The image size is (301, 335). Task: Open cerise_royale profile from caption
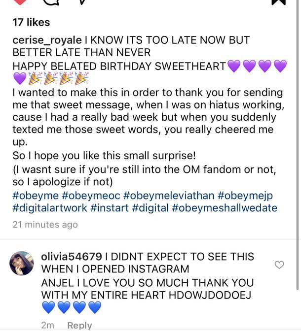click(47, 40)
